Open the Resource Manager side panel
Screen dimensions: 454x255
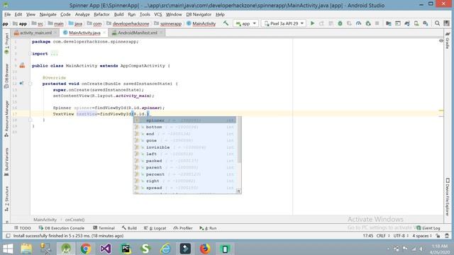pos(6,118)
